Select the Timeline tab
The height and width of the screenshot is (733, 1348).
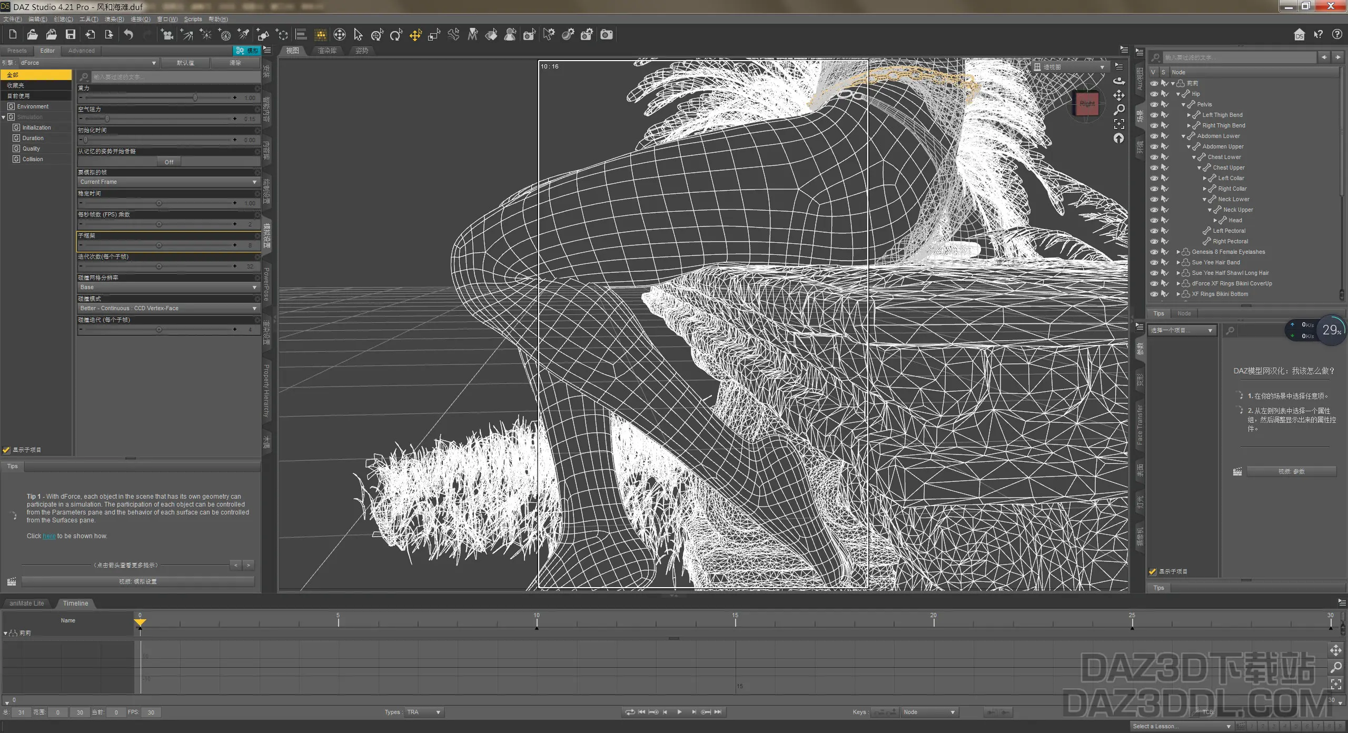[x=75, y=603]
